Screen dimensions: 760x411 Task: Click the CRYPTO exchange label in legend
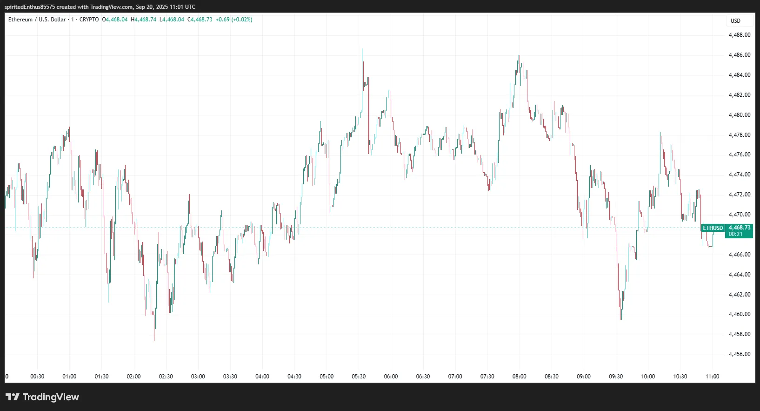point(89,20)
